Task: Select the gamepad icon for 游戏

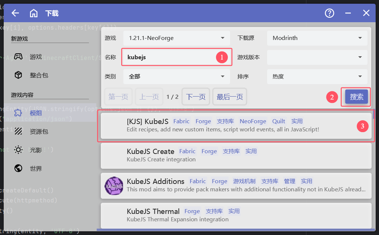Action: [19, 57]
